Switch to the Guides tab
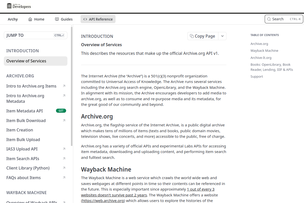This screenshot has height=203, width=304. [64, 19]
